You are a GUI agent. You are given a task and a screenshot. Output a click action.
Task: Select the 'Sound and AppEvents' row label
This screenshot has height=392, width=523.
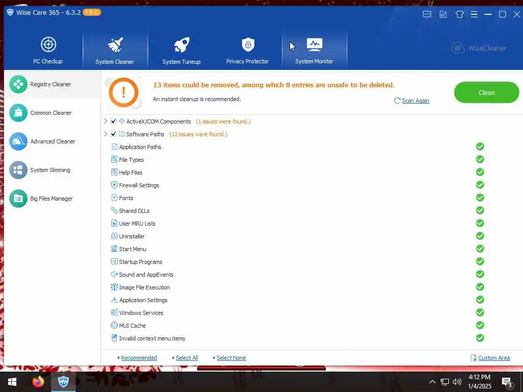[x=146, y=275]
